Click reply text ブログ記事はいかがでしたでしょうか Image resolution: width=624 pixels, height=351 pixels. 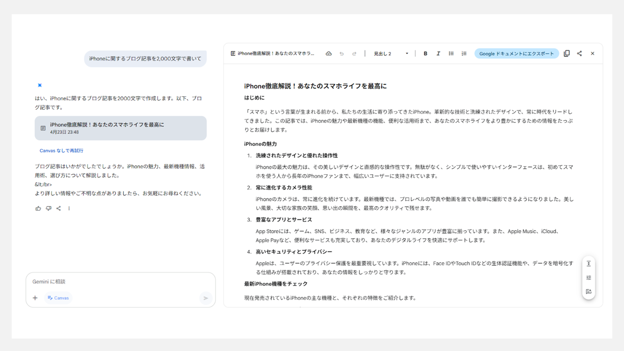[x=120, y=171]
